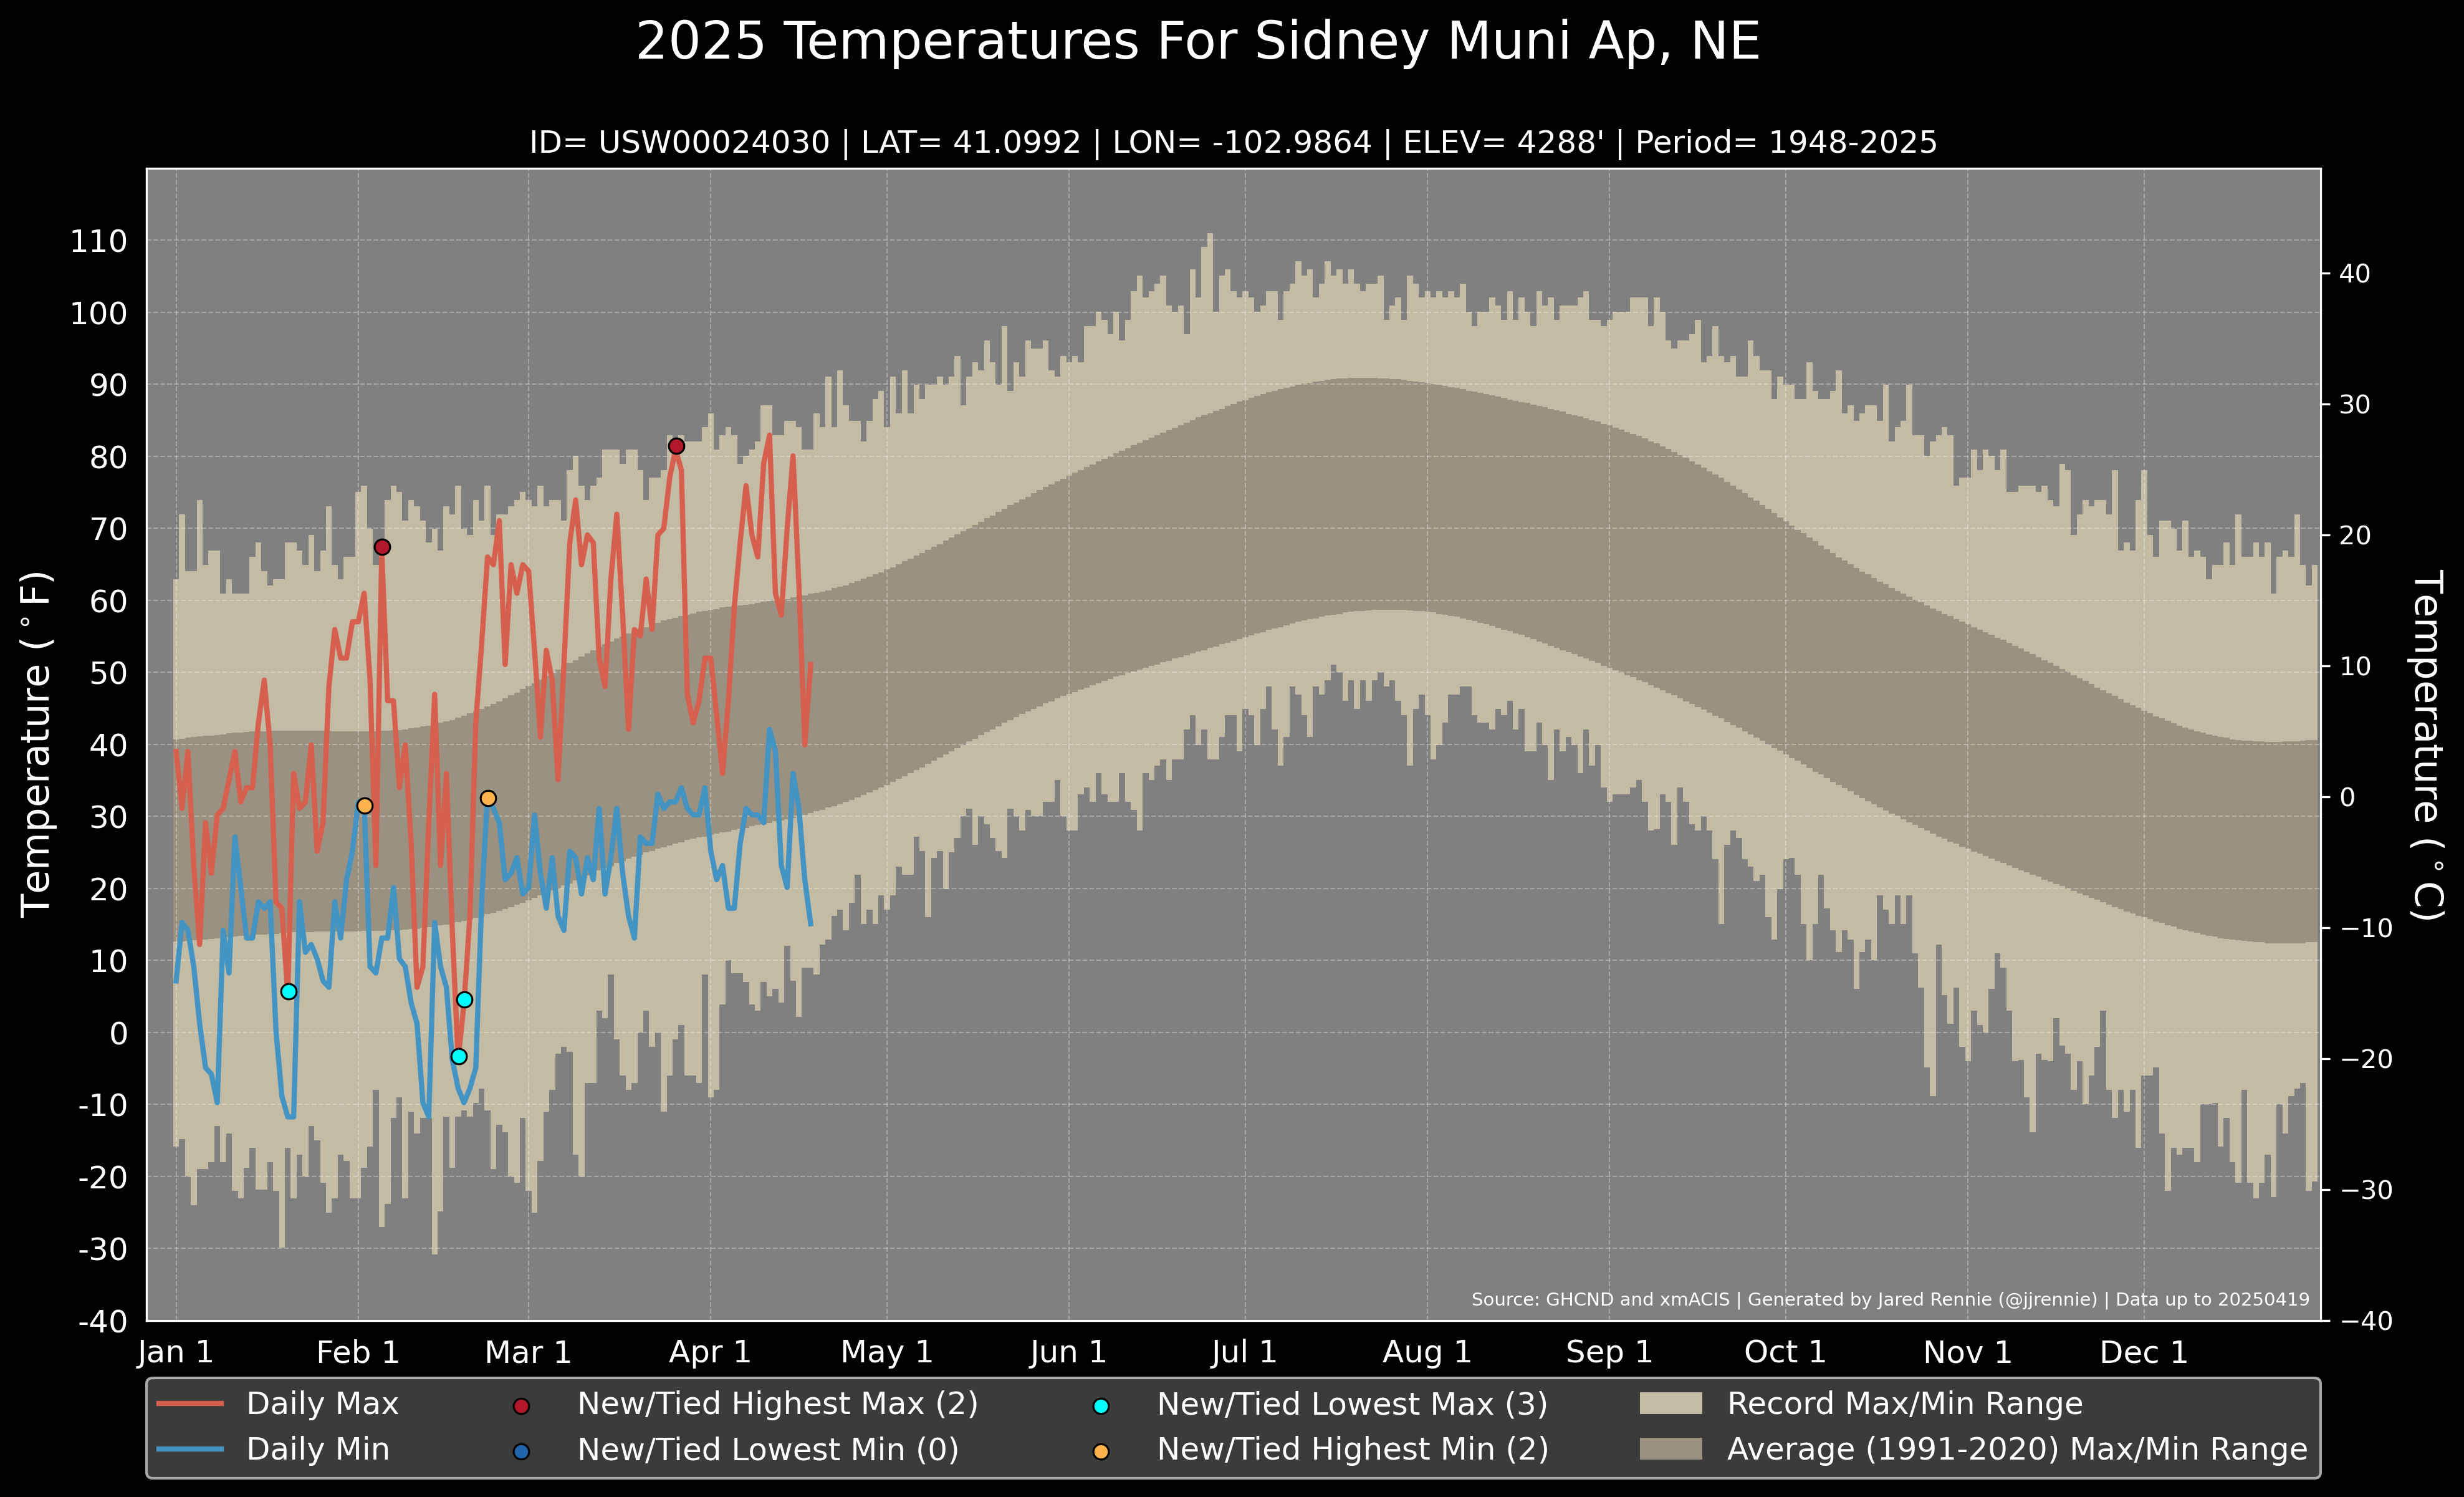The width and height of the screenshot is (2464, 1497).
Task: Click the 'Oct 1' x-axis label
Action: tap(1785, 1352)
